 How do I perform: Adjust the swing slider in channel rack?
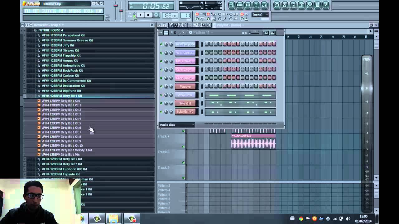point(254,32)
